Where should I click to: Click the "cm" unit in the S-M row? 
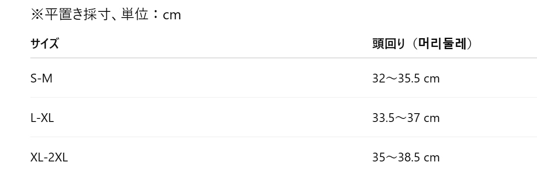(x=432, y=79)
